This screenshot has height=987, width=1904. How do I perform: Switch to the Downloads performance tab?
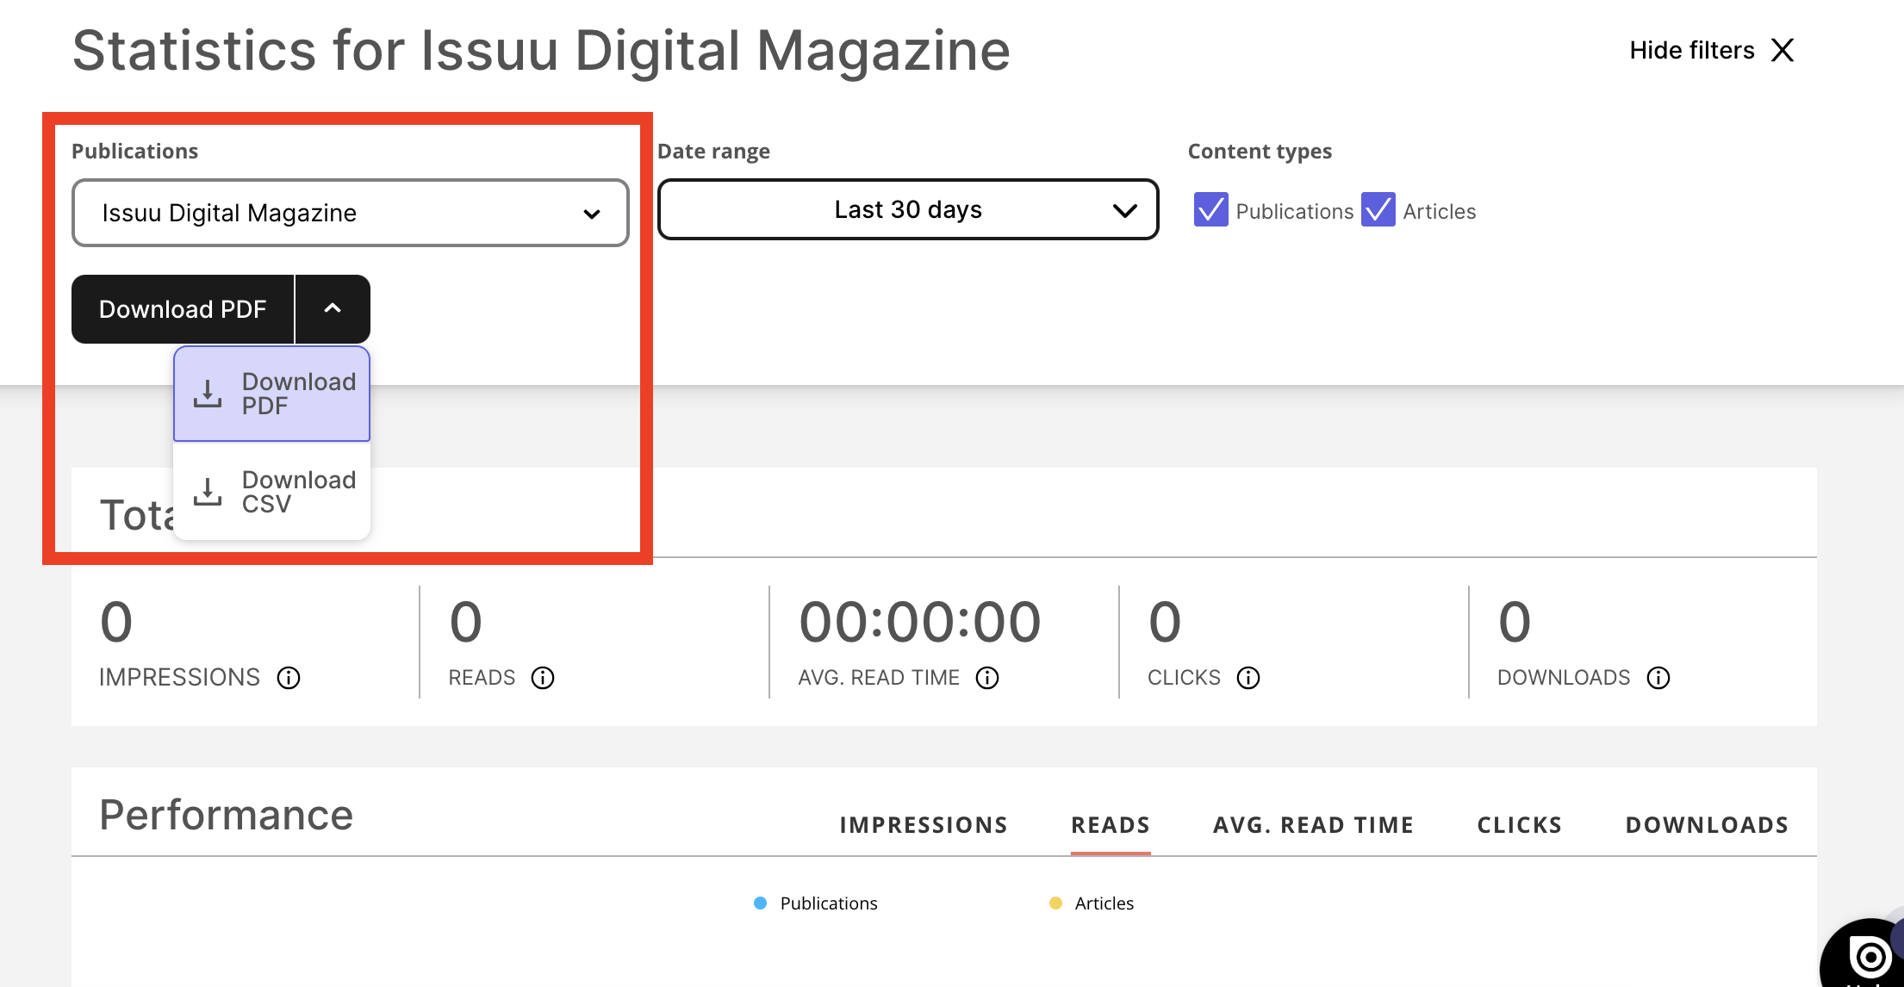pos(1707,825)
